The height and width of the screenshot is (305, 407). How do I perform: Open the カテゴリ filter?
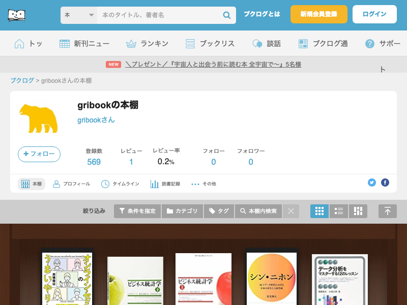pyautogui.click(x=182, y=211)
